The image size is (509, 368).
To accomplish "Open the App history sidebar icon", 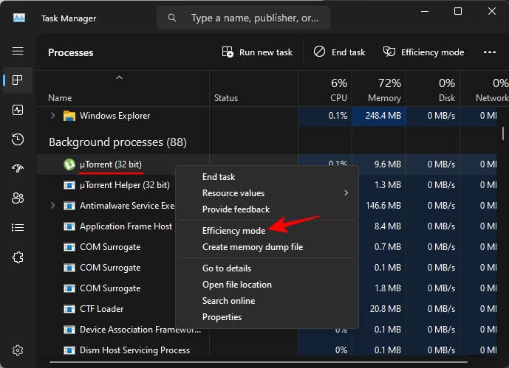I will 18,139.
